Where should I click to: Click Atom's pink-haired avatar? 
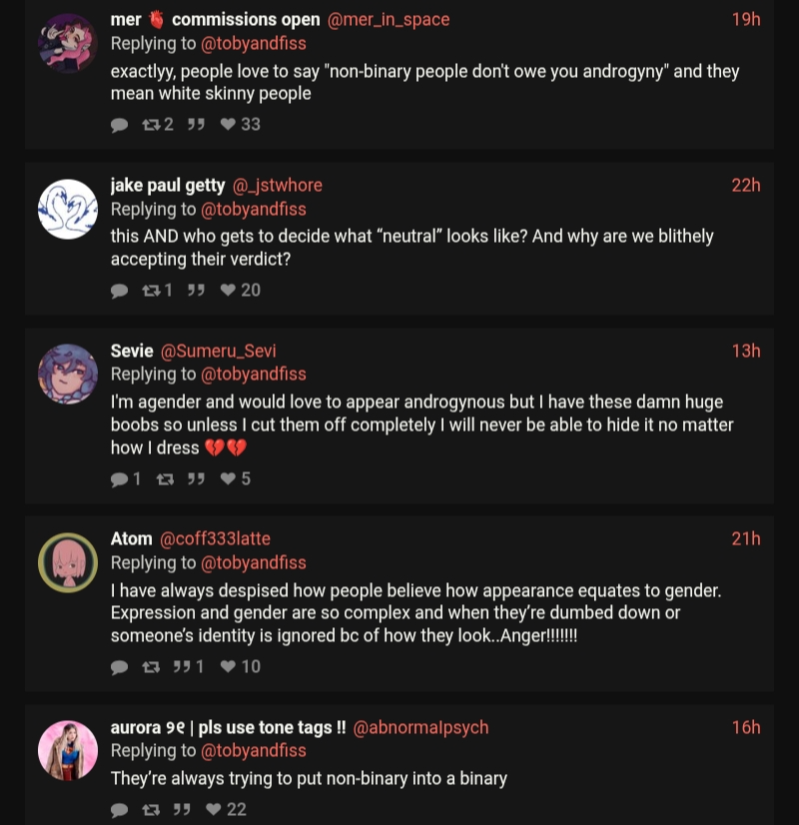(x=68, y=562)
